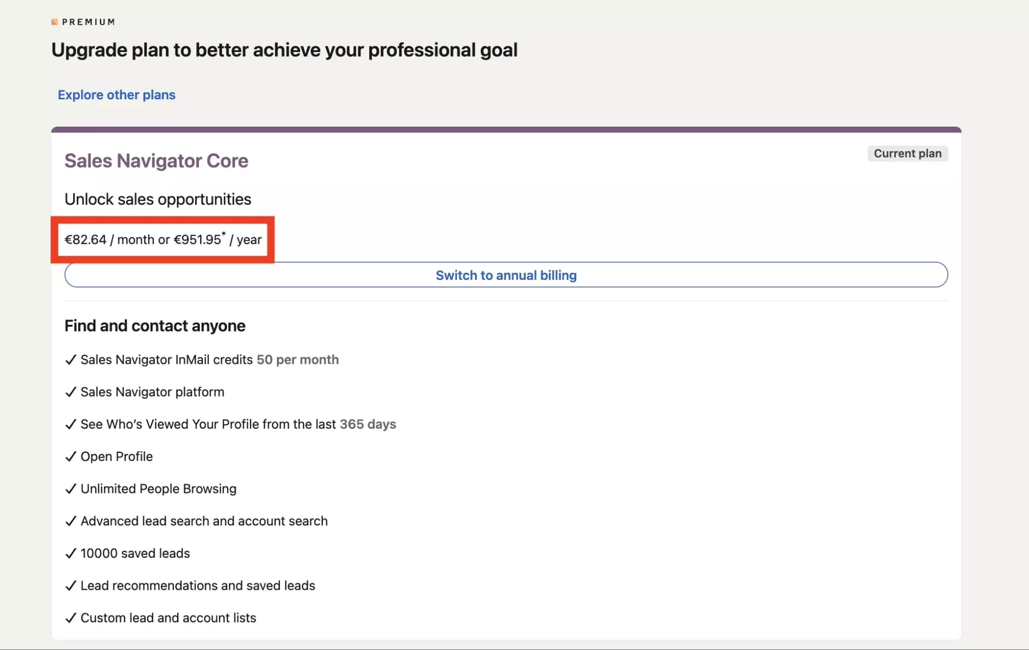Click the checkmark beside 10000 saved leads
Viewport: 1029px width, 650px height.
[x=71, y=554]
